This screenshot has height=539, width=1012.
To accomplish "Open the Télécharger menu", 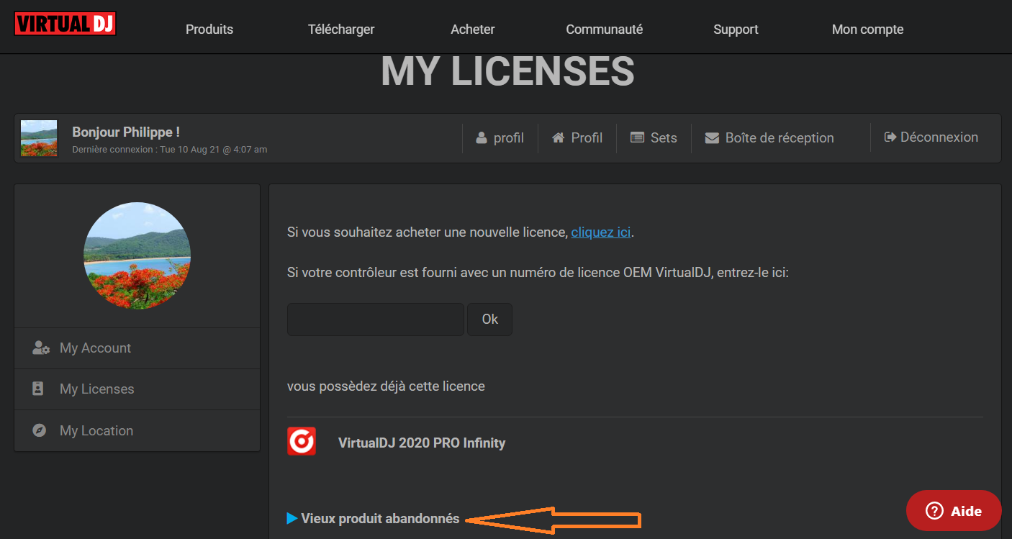I will [341, 30].
